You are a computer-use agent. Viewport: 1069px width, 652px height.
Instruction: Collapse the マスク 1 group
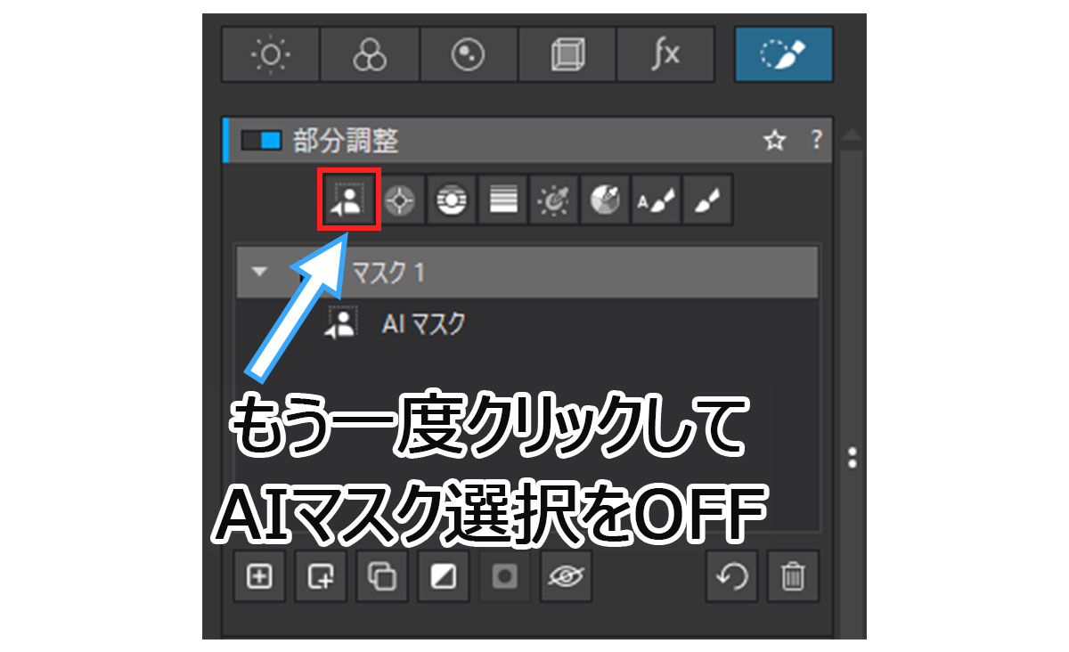click(x=258, y=273)
